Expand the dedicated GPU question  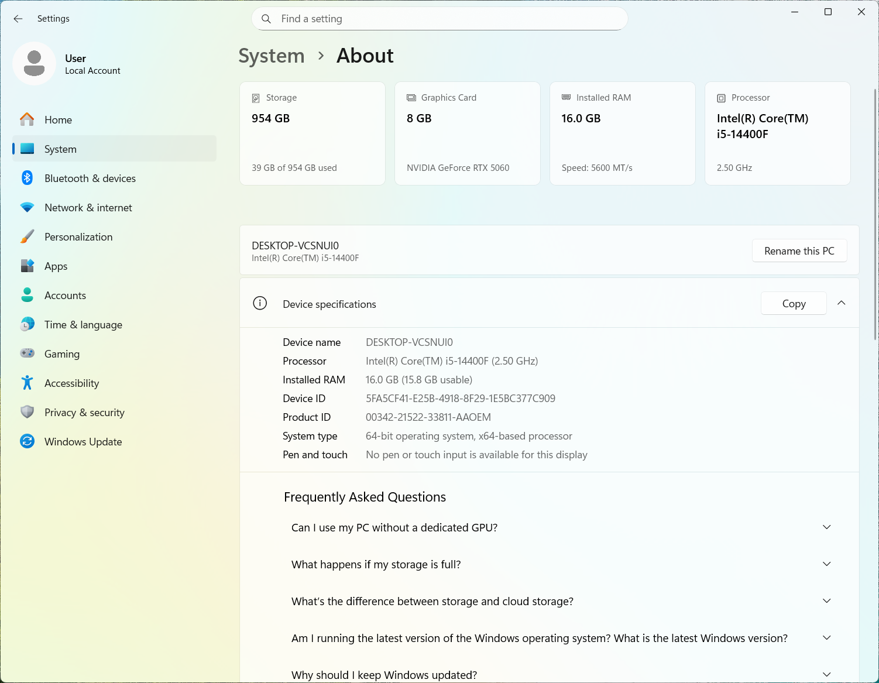[x=826, y=527]
